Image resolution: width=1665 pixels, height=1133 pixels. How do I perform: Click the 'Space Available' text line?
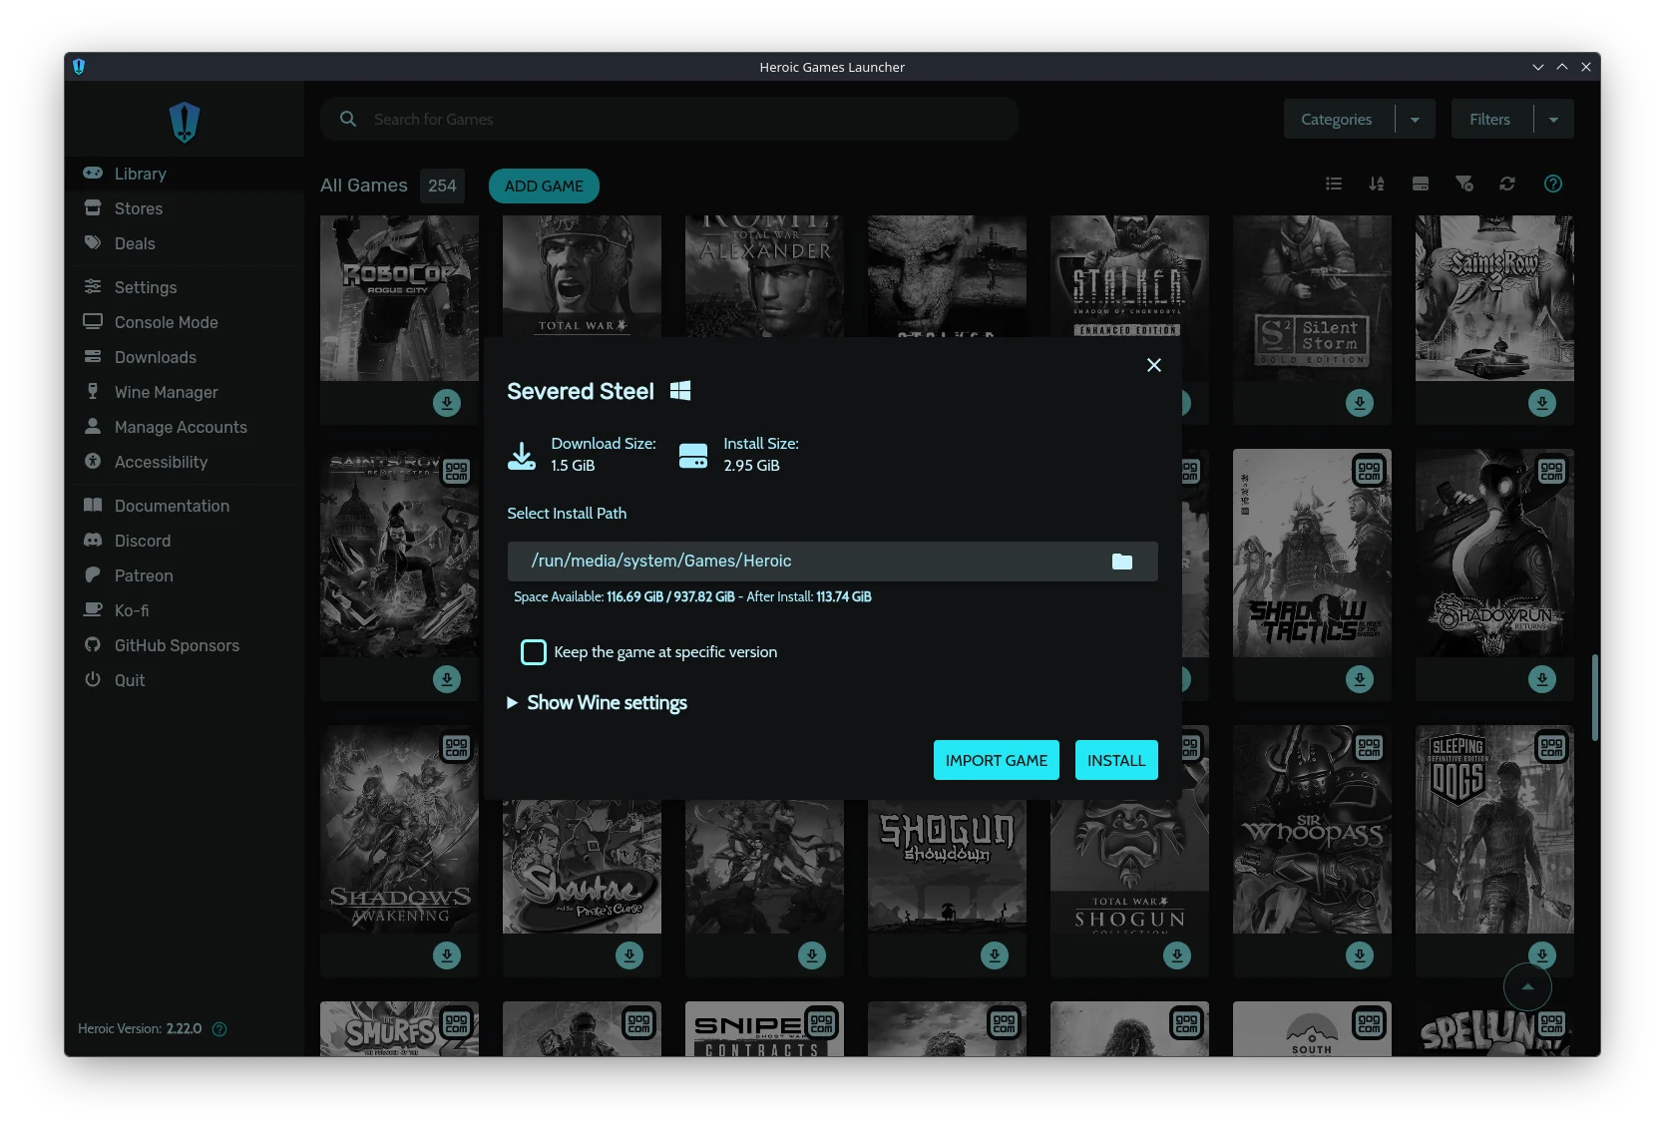[x=692, y=596]
